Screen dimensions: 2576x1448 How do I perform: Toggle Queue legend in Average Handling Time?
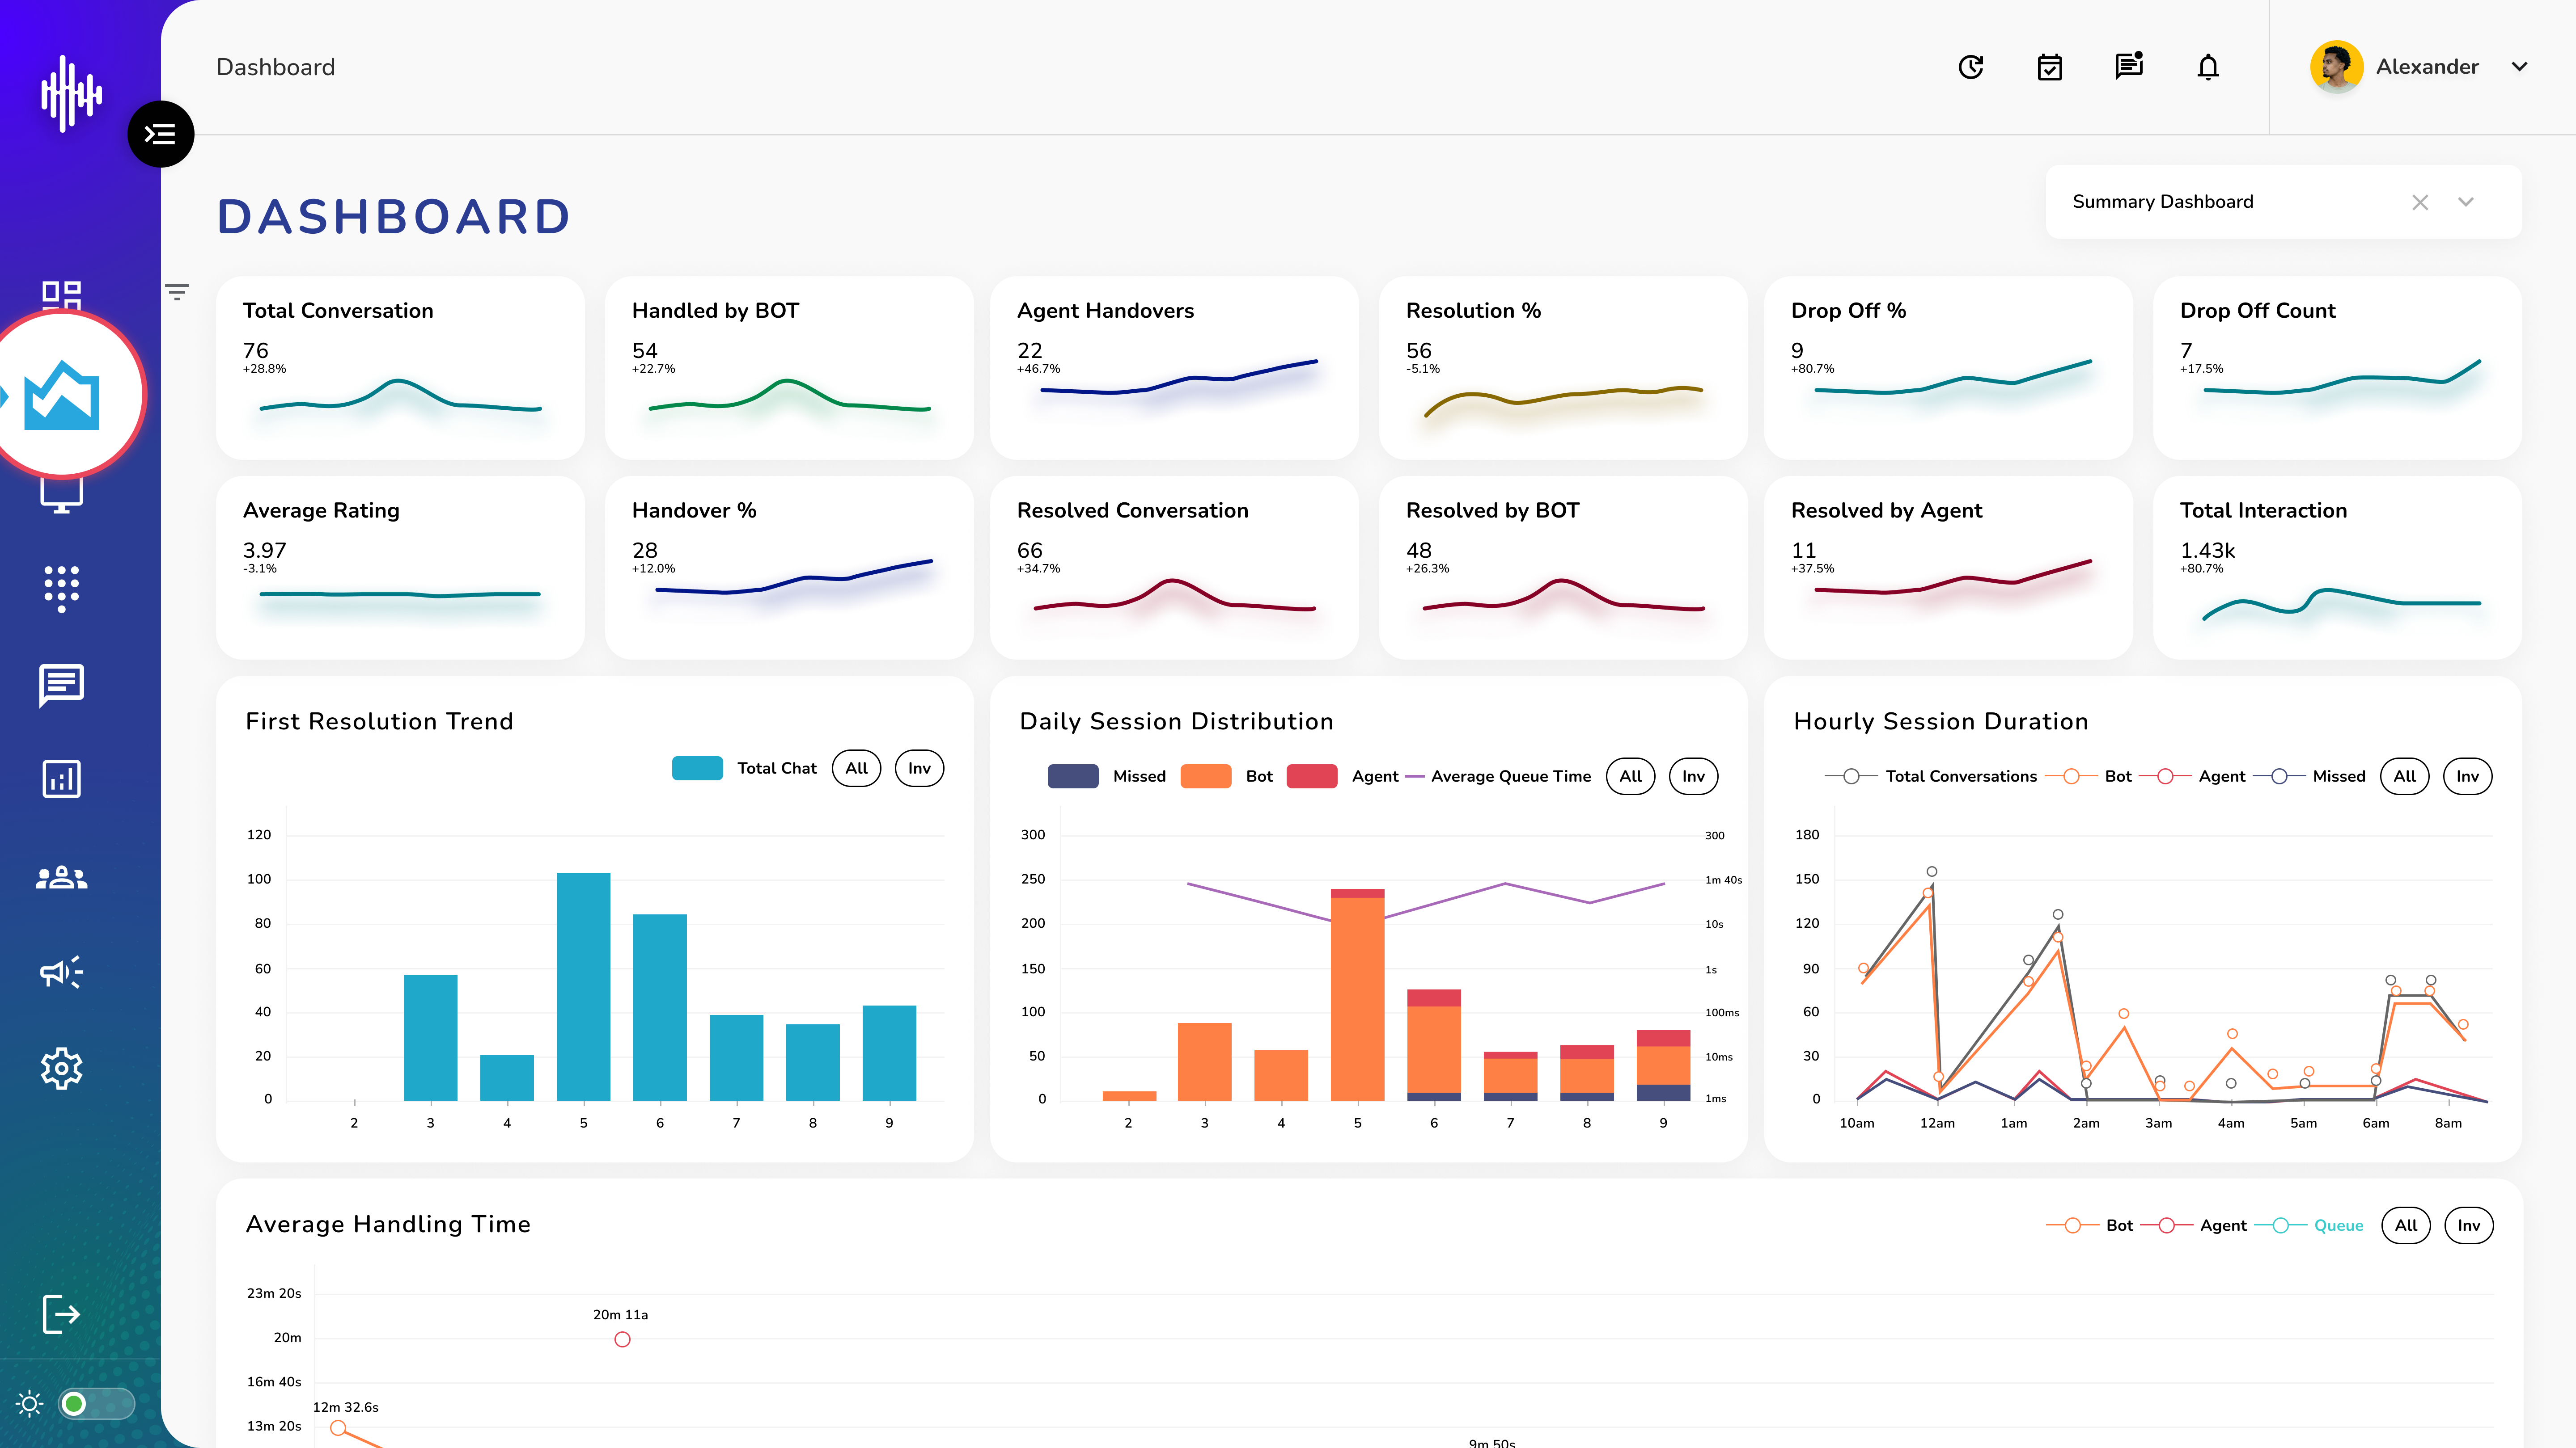[2308, 1225]
